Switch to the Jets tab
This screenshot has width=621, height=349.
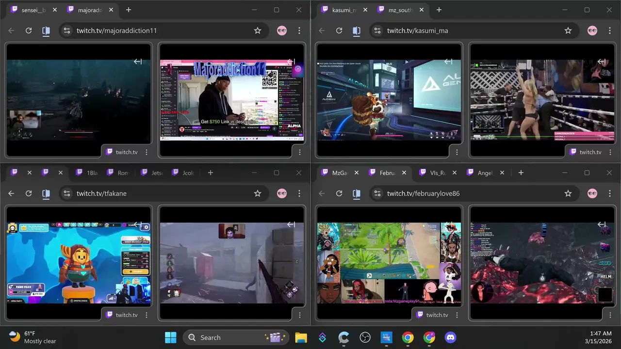click(151, 173)
